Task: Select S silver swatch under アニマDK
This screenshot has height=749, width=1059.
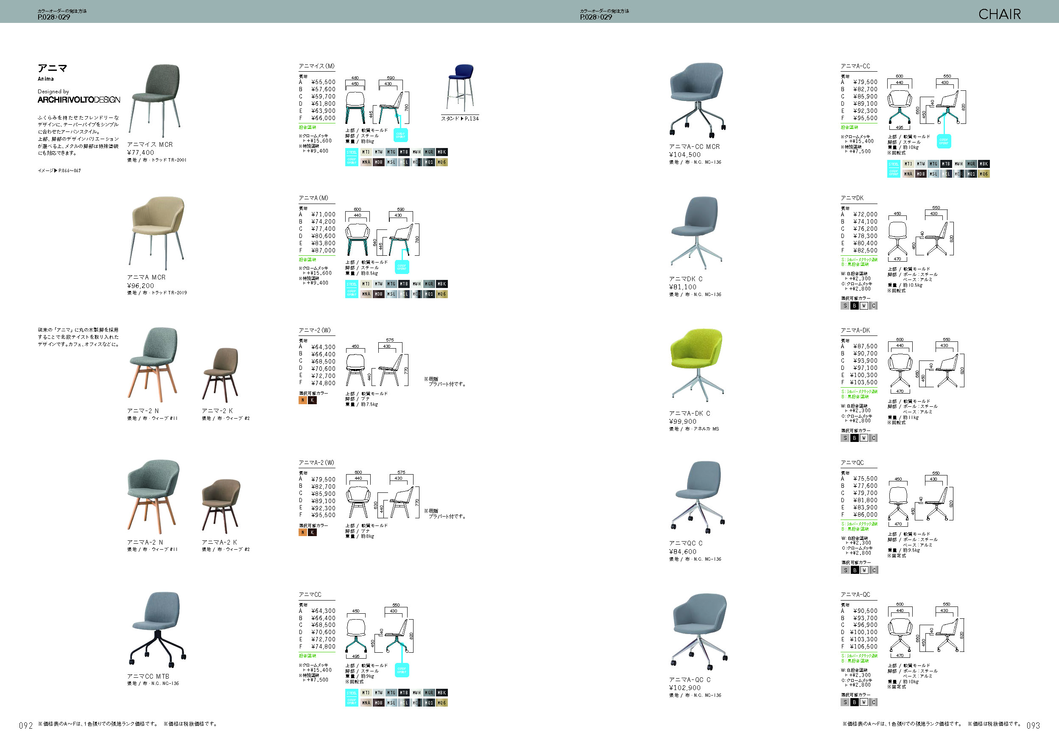Action: point(845,306)
